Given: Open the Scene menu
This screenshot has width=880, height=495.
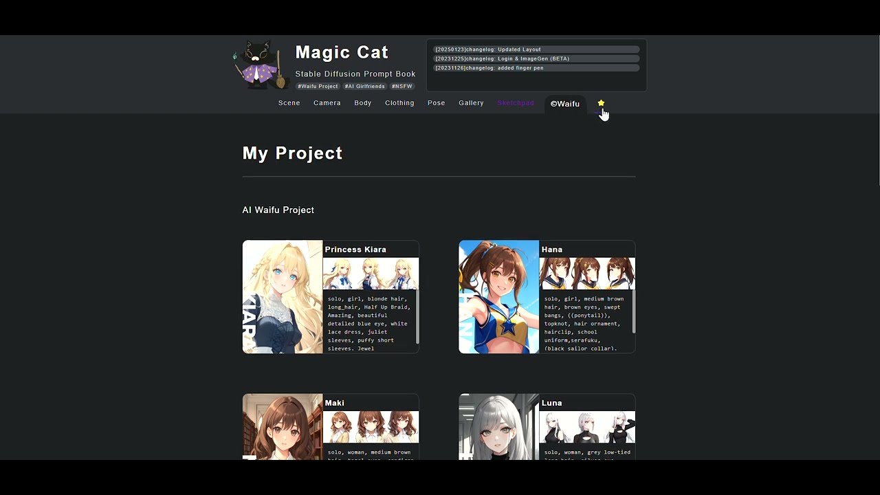Looking at the screenshot, I should [x=289, y=103].
